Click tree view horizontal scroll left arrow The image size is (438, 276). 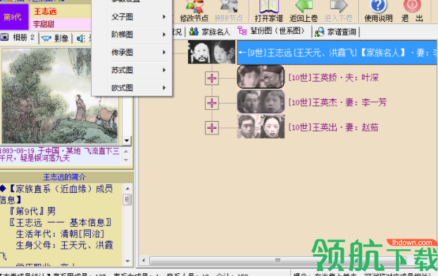tap(144, 261)
